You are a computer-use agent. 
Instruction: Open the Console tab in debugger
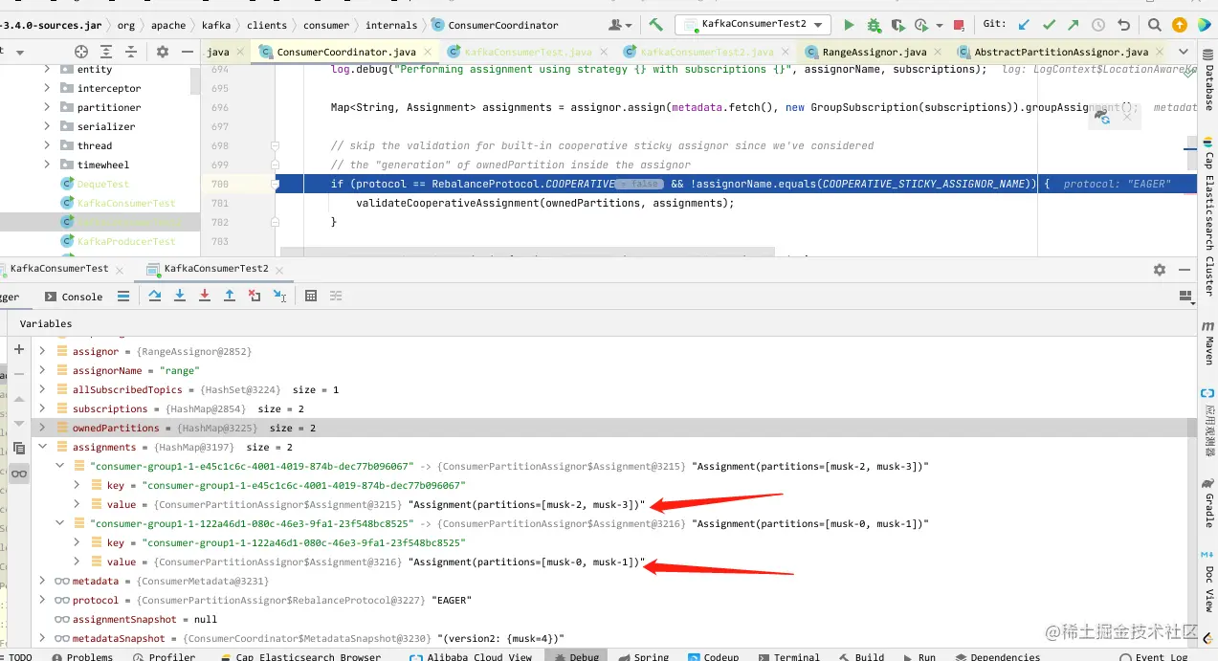click(74, 297)
